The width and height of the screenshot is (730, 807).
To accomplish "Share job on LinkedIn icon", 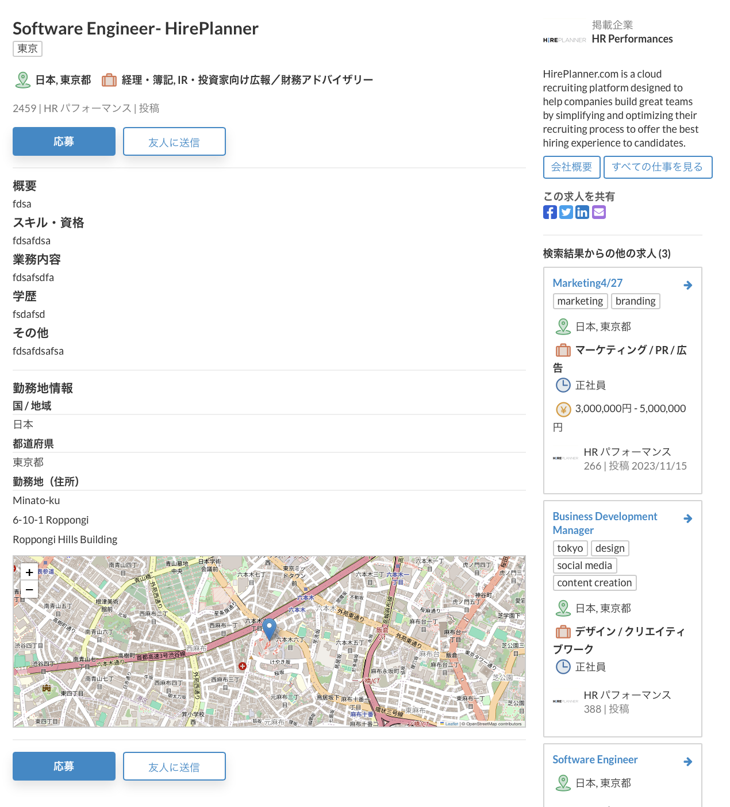I will tap(582, 212).
